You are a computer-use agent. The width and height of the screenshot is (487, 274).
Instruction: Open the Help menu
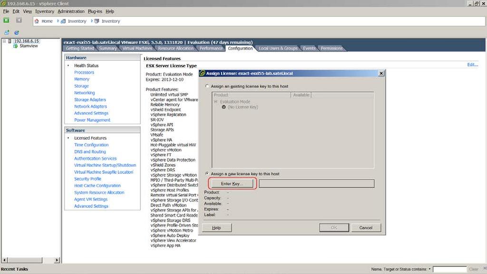(110, 11)
